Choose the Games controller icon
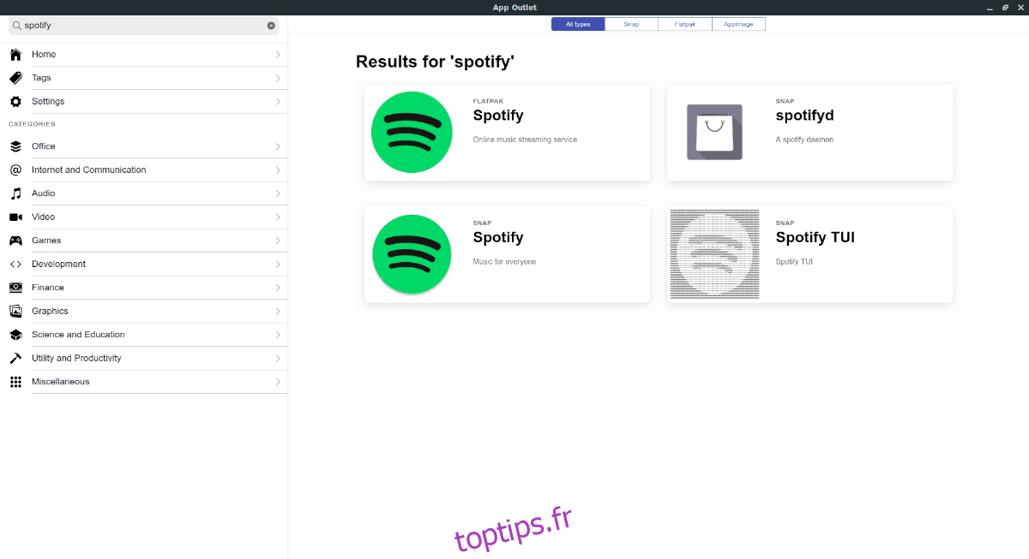 15,241
